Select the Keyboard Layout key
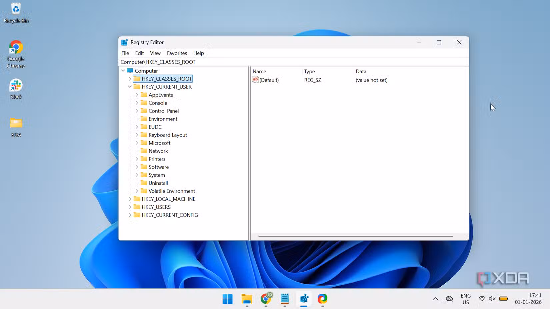This screenshot has height=309, width=550. coord(168,135)
